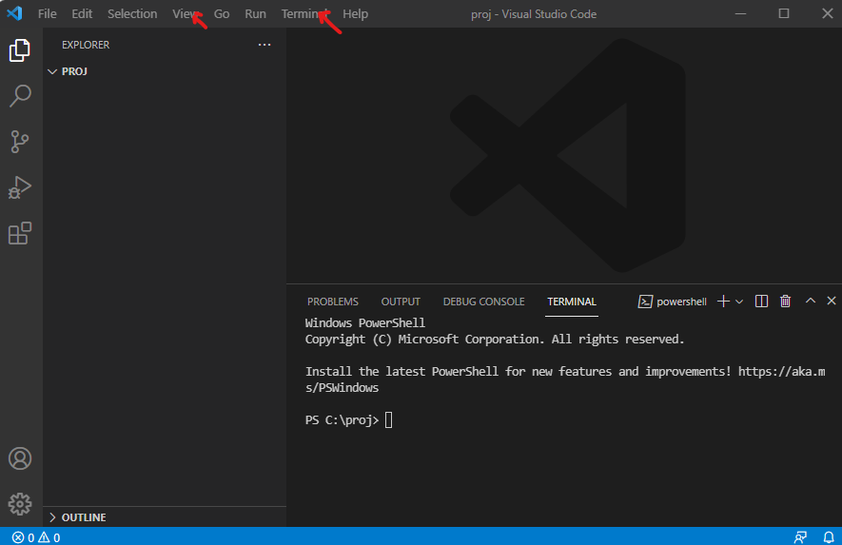This screenshot has width=842, height=545.
Task: Open the Manage gear icon
Action: coord(20,504)
